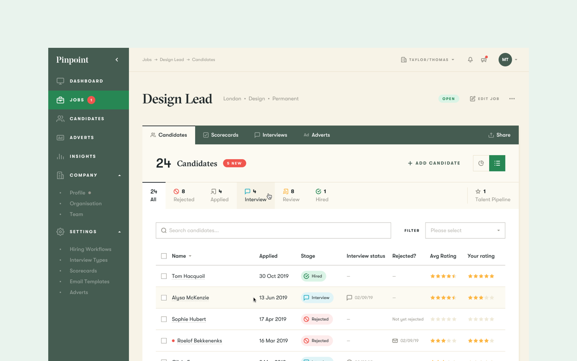The height and width of the screenshot is (361, 577).
Task: Open Tom Hacquoil's candidate profile
Action: tap(188, 276)
